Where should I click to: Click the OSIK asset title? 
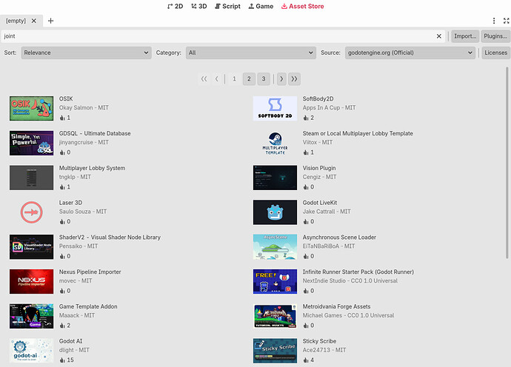point(66,98)
